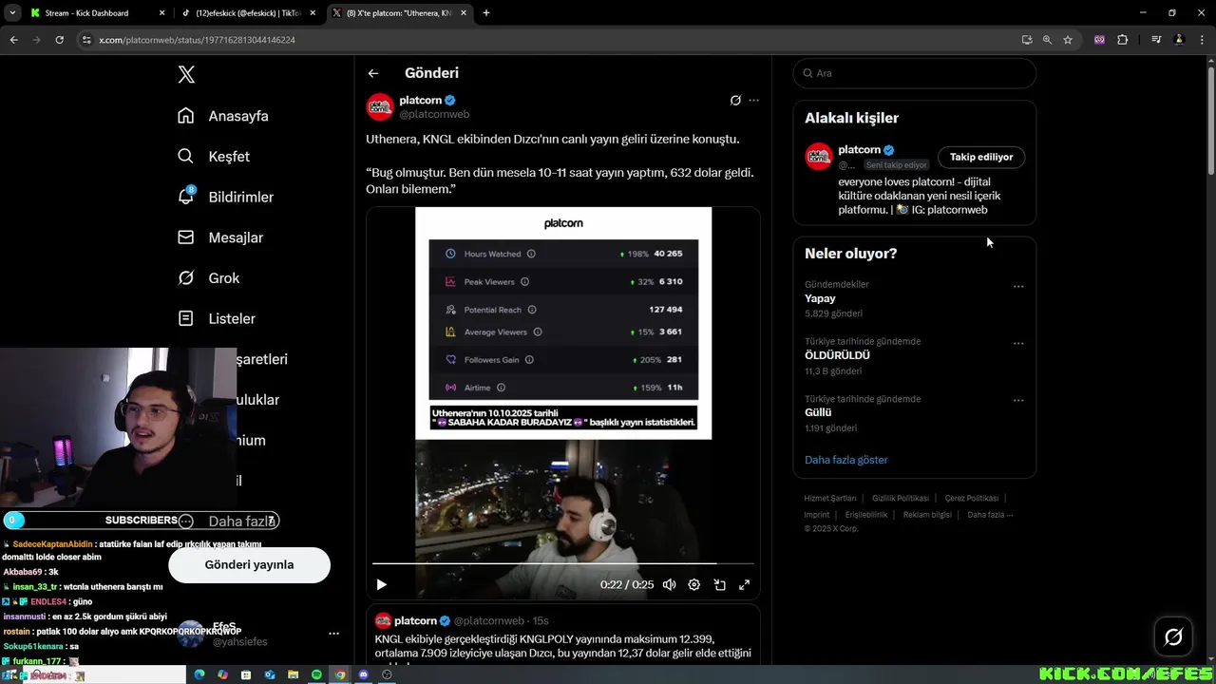Expand footer Daha fazla menu
Viewport: 1216px width, 684px height.
tap(990, 515)
